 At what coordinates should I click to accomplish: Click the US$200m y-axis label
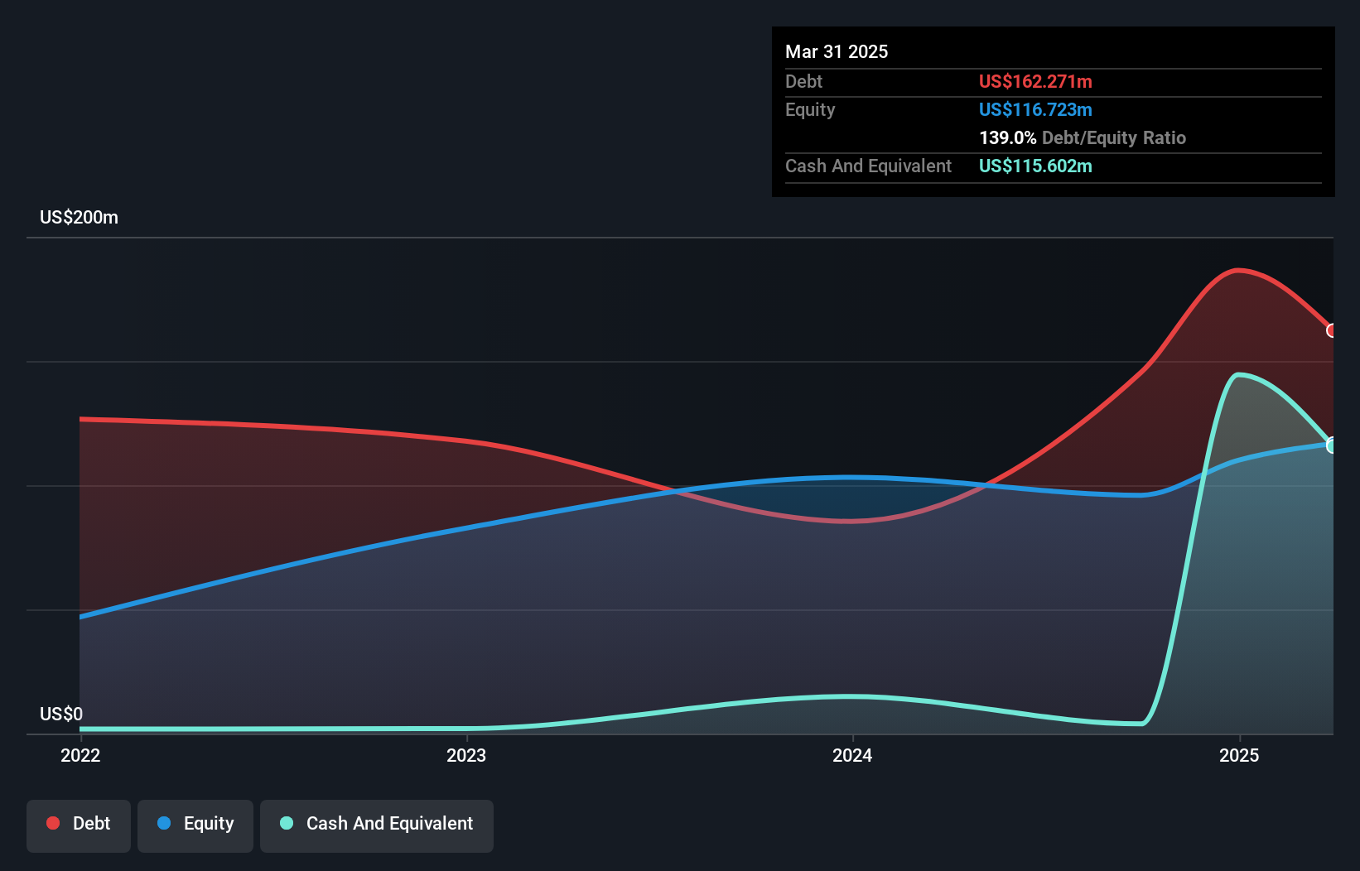[79, 218]
